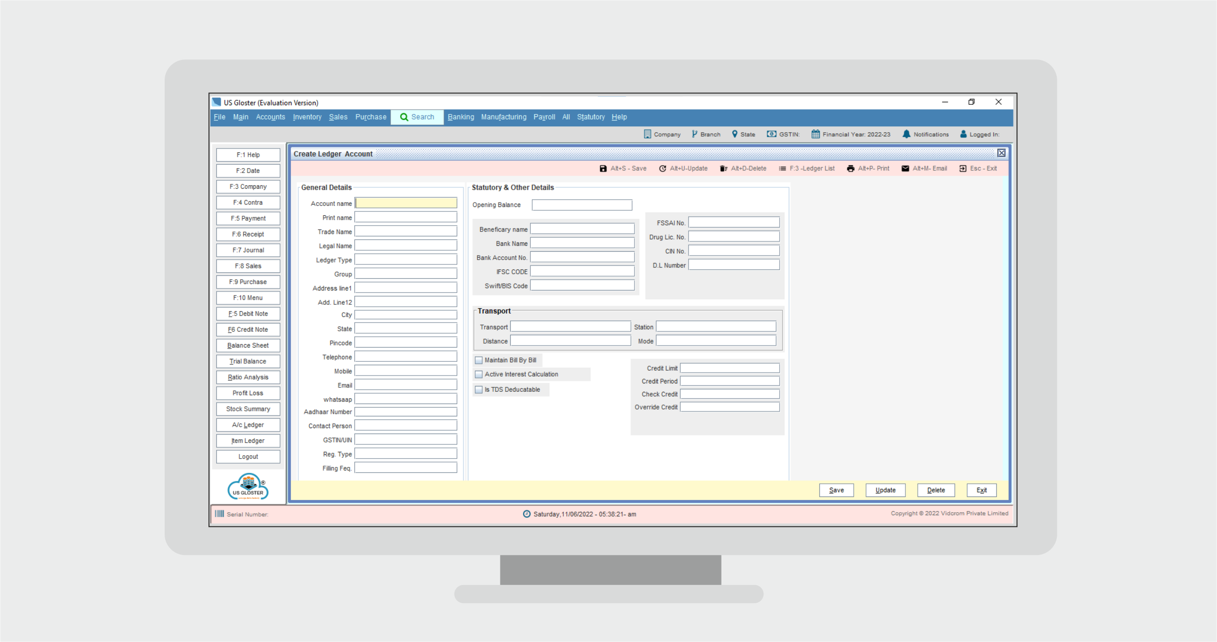This screenshot has width=1217, height=642.
Task: Check the Is TDS Deducatable box
Action: pos(479,390)
